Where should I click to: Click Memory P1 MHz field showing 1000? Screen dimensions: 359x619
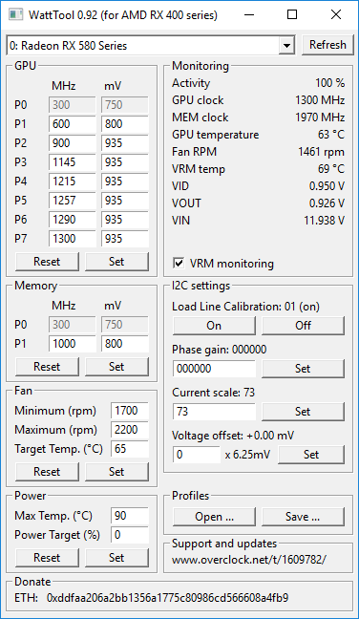coord(73,344)
